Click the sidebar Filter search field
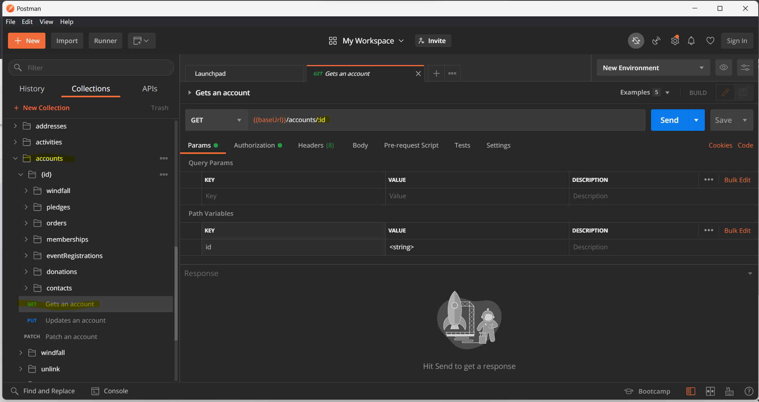Image resolution: width=759 pixels, height=402 pixels. [91, 68]
